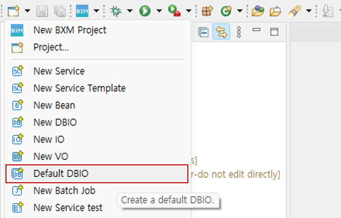This screenshot has height=218, width=341.
Task: Click the IO icon beside New IO
Action: (x=17, y=139)
